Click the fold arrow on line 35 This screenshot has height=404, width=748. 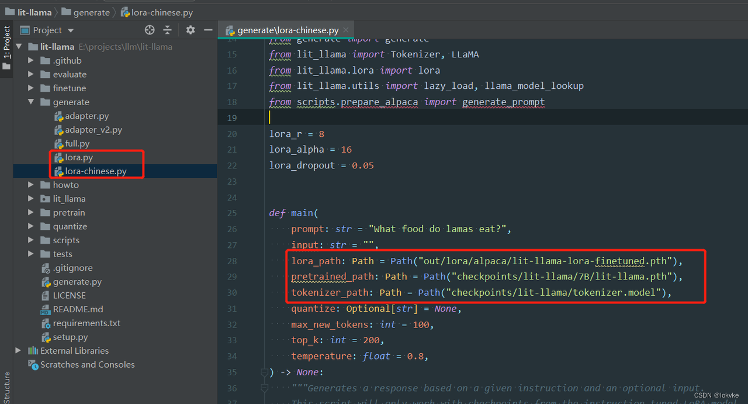point(264,372)
